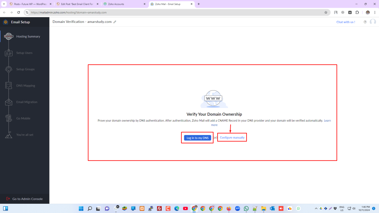Bookmark this page with the star icon
Screen dimensions: 379x213
click(326, 13)
